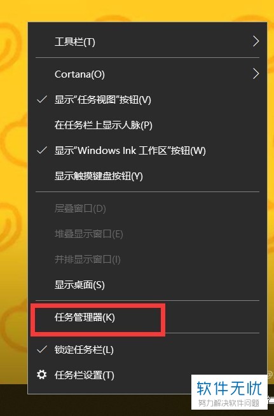
Task: Toggle 显示"Windows Ink 工作区"按钮(W) off
Action: coord(147,151)
